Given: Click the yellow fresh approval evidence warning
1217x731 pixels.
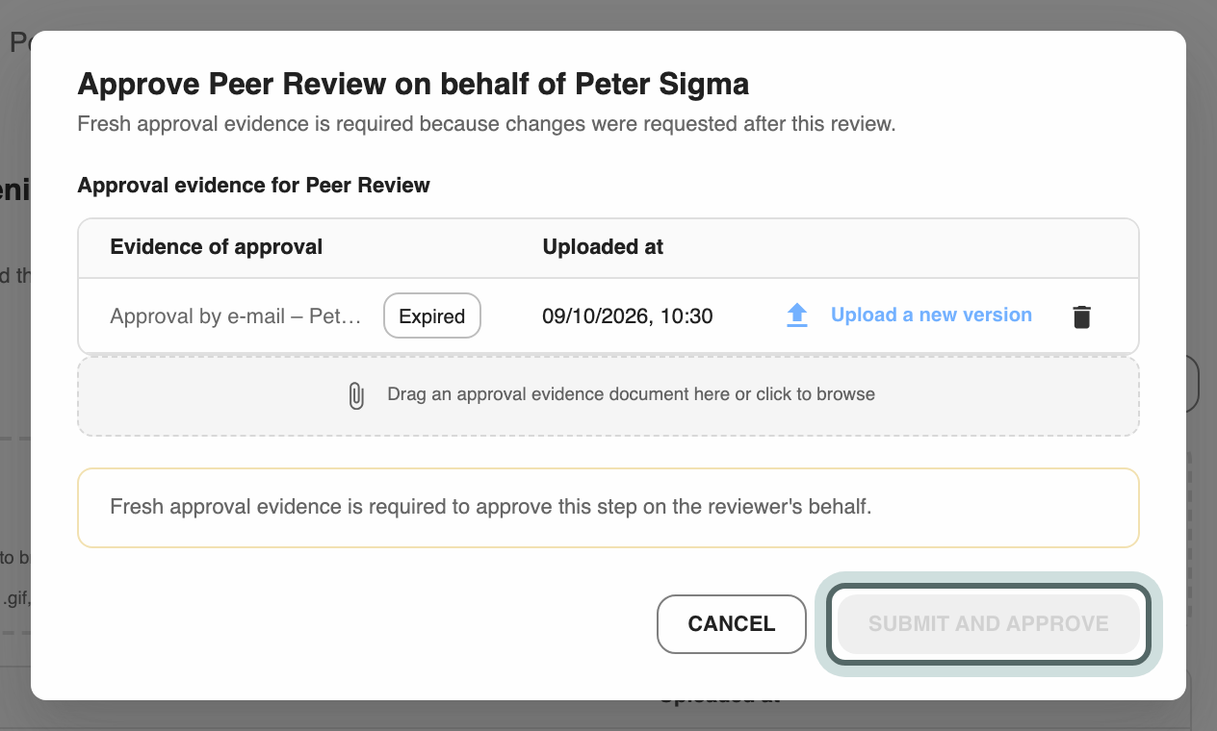Looking at the screenshot, I should pyautogui.click(x=608, y=508).
